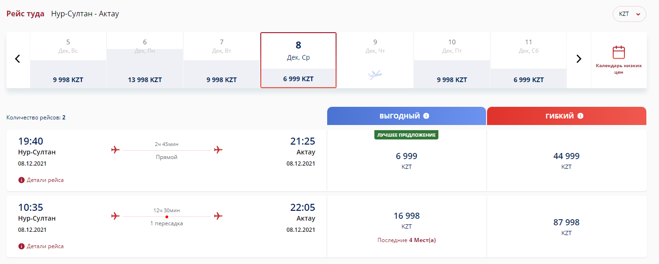Viewport: 659px width, 264px height.
Task: Choose 16 998 KZT fare with transfer
Action: pos(407,220)
